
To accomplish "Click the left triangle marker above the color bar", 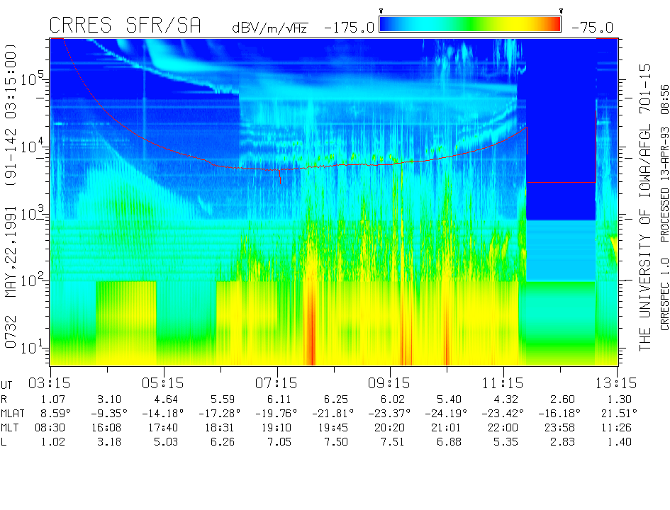I will tap(381, 11).
